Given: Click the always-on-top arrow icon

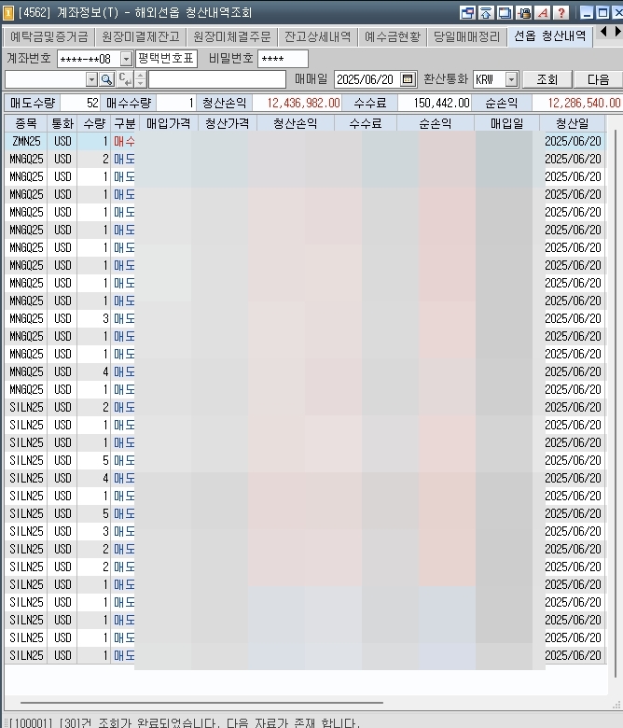Looking at the screenshot, I should [486, 12].
